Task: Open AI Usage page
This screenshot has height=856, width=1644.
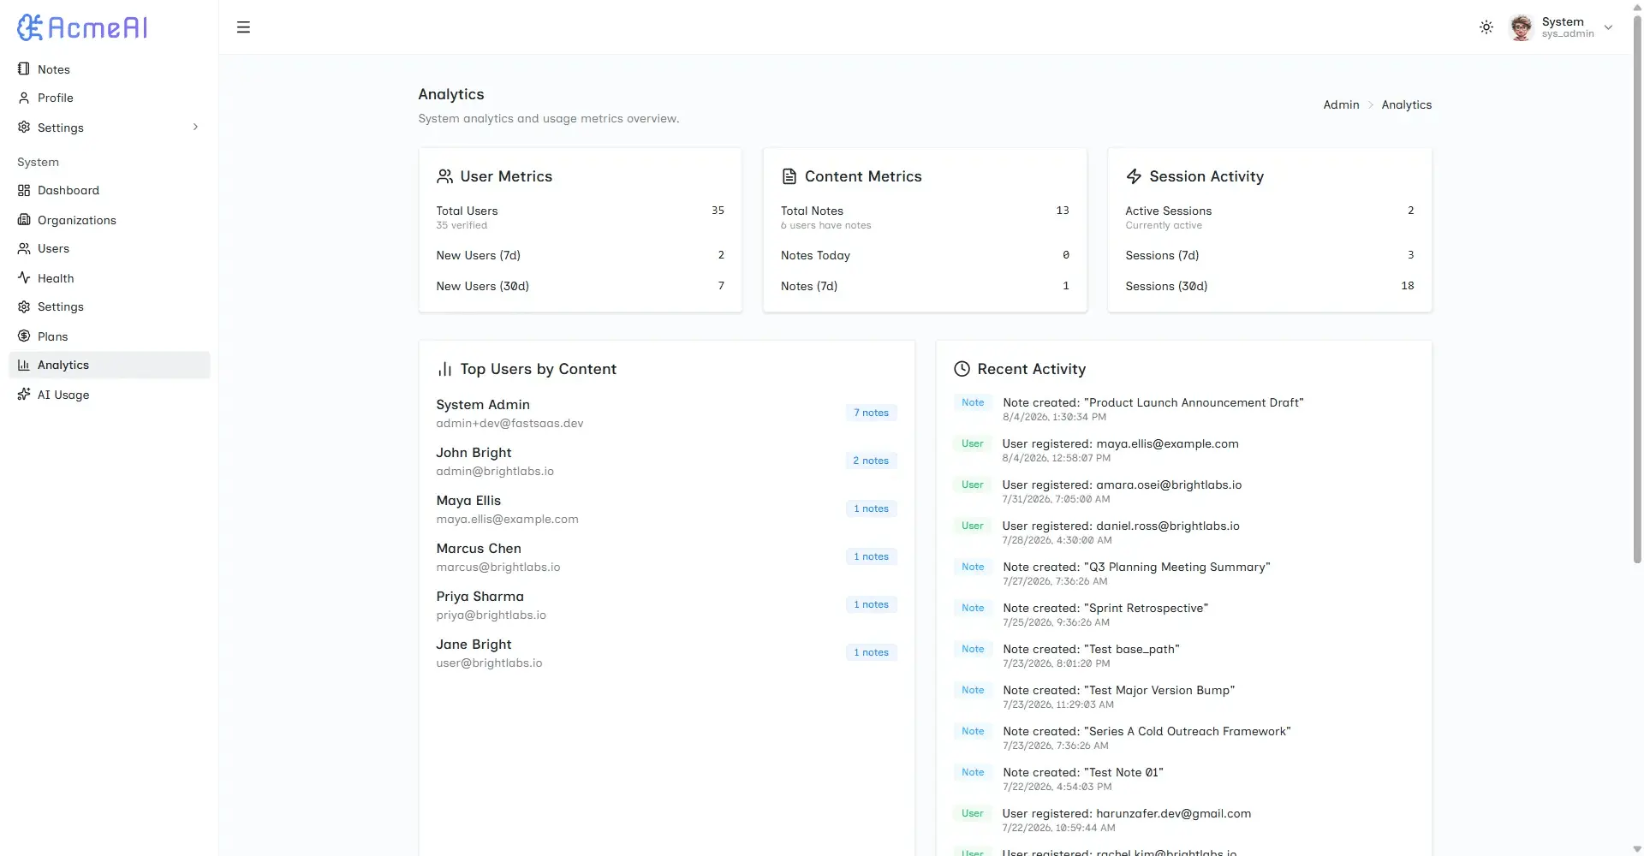Action: [x=109, y=395]
